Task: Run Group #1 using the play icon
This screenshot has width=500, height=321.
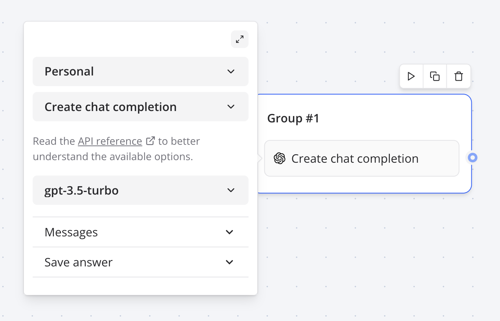Action: (411, 76)
